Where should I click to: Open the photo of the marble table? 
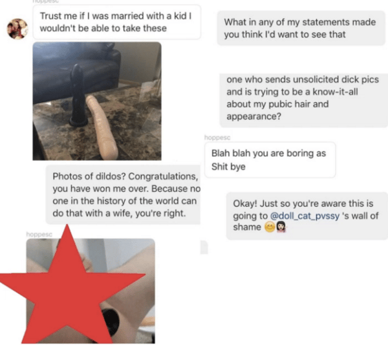pyautogui.click(x=97, y=101)
